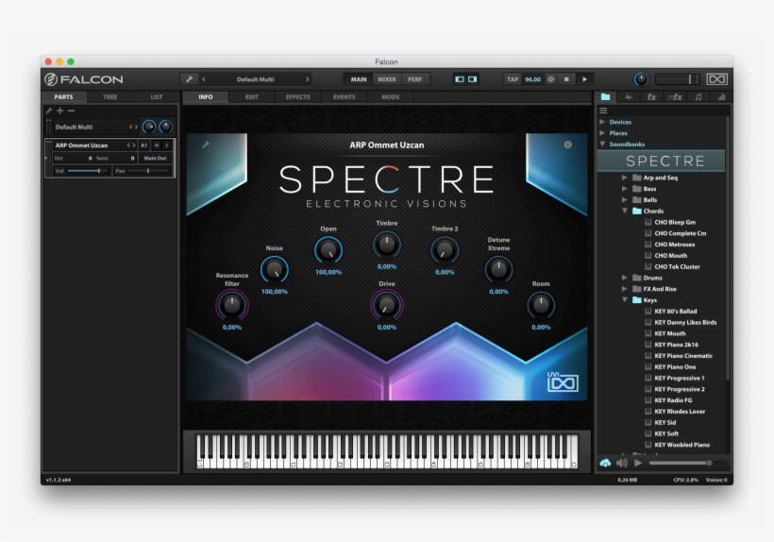Open the mfx event processors tab icon
The height and width of the screenshot is (542, 774).
point(675,96)
